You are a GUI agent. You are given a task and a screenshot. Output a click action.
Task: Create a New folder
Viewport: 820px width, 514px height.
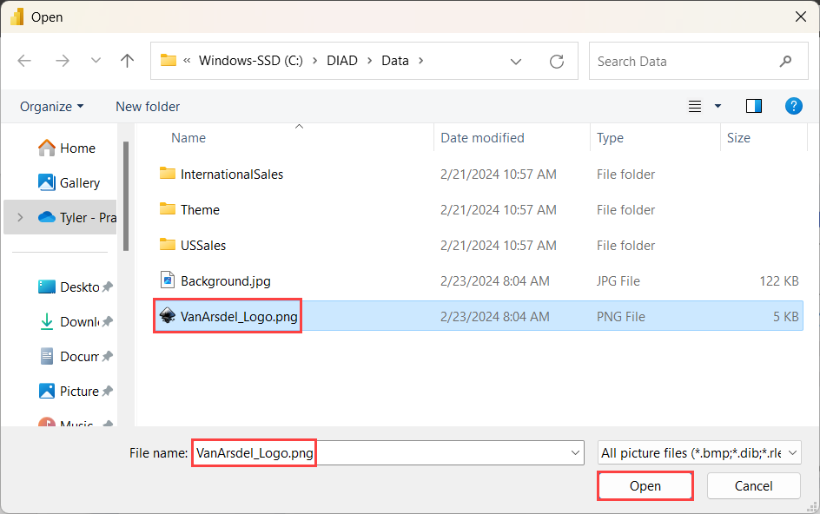click(x=148, y=107)
